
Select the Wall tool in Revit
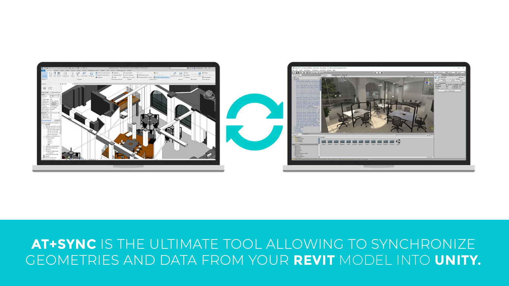(51, 75)
